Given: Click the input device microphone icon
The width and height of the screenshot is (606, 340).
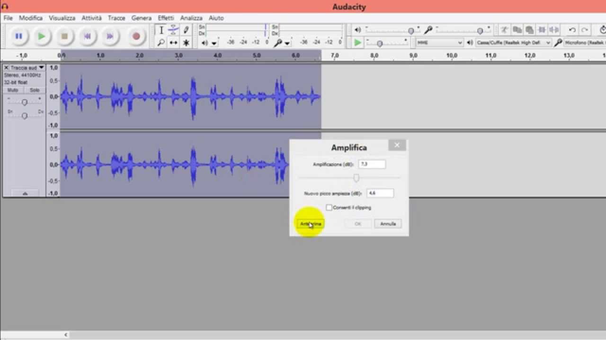Looking at the screenshot, I should (x=558, y=42).
